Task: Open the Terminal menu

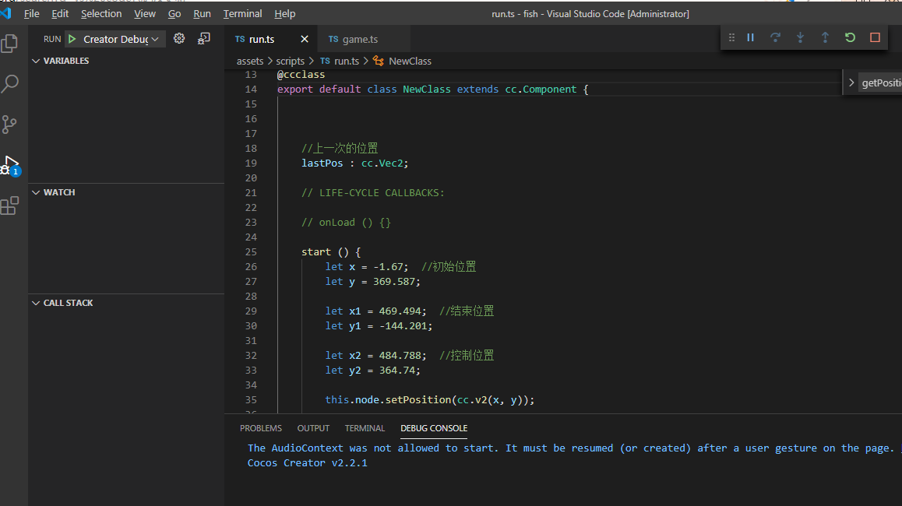Action: click(x=242, y=14)
